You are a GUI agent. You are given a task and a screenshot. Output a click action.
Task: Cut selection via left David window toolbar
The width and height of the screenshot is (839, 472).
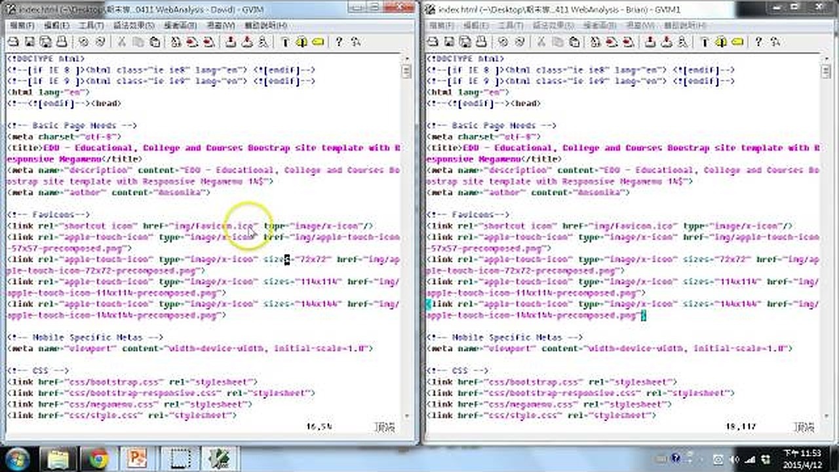click(x=121, y=41)
